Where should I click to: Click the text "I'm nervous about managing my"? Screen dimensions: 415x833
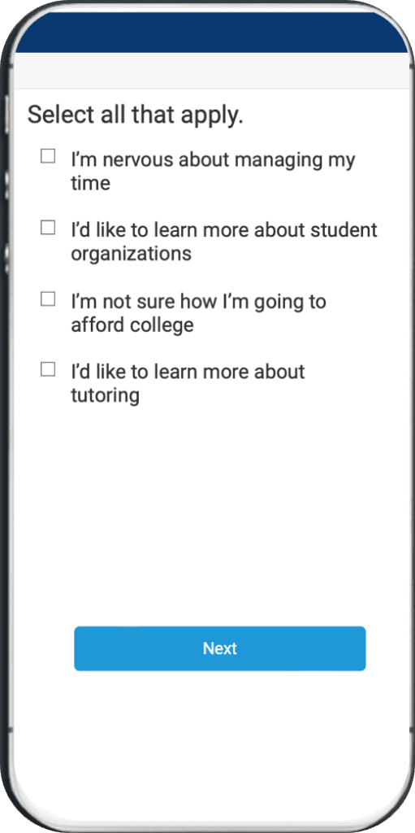pyautogui.click(x=213, y=160)
